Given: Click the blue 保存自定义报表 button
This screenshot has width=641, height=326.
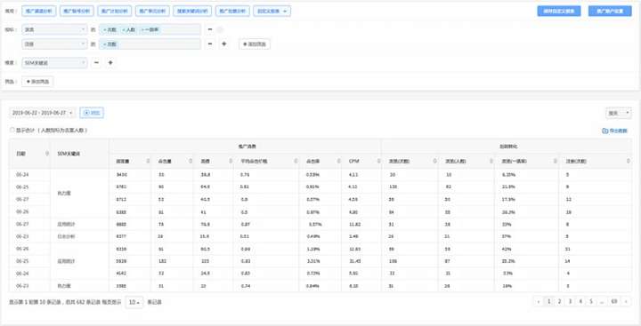Looking at the screenshot, I should click(x=559, y=11).
